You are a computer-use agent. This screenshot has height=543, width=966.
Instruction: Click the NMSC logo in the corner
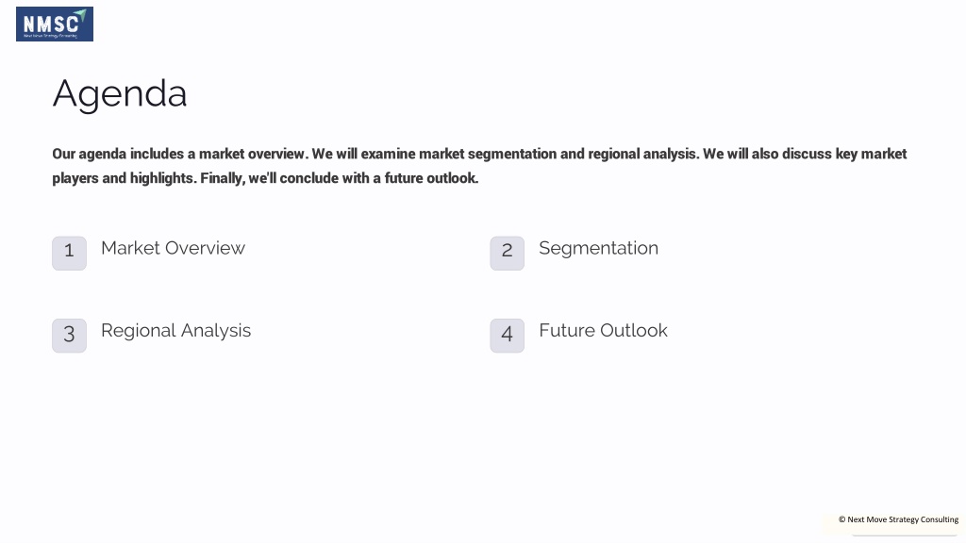[55, 24]
